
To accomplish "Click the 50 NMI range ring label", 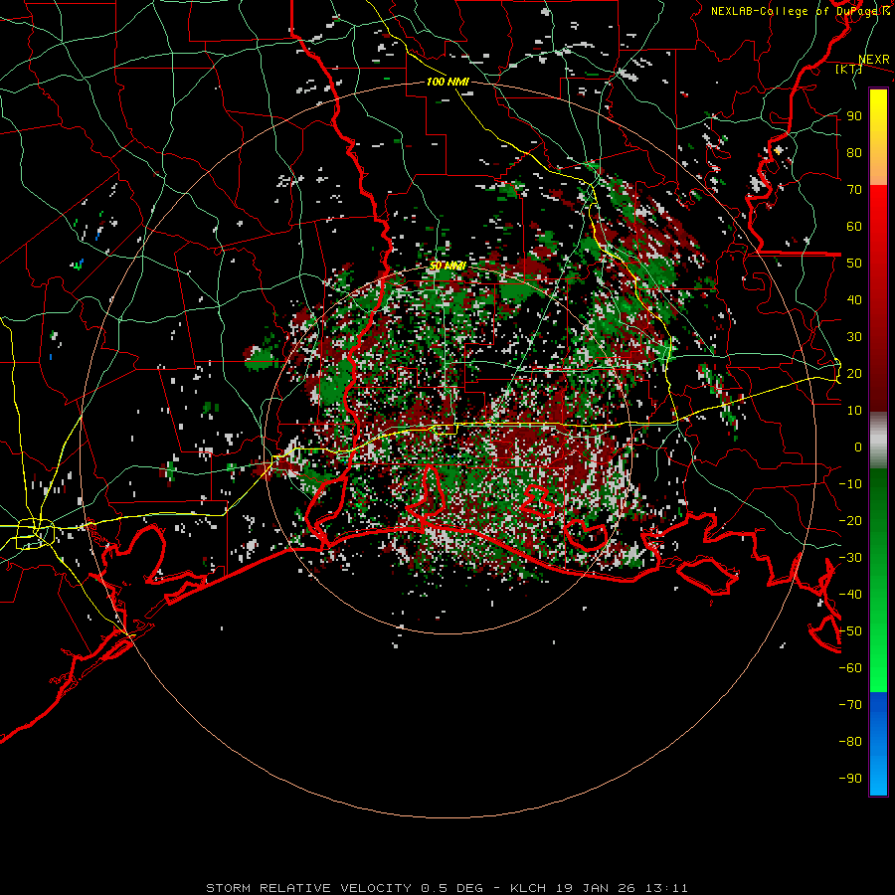I will [x=447, y=266].
